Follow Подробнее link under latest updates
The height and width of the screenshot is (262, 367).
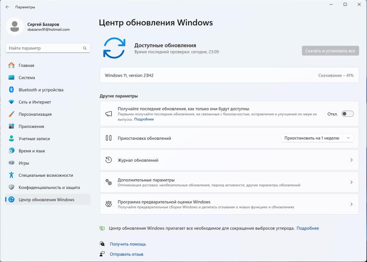click(144, 119)
